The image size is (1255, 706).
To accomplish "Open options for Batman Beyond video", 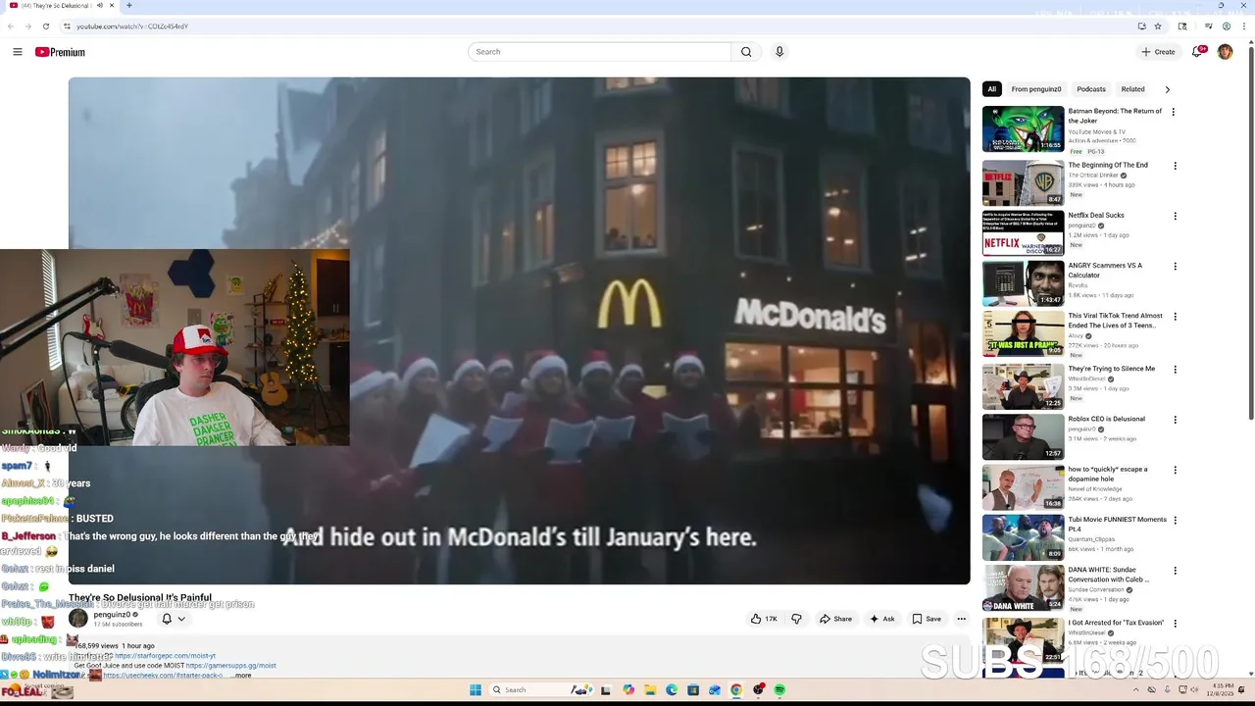I will (x=1173, y=112).
